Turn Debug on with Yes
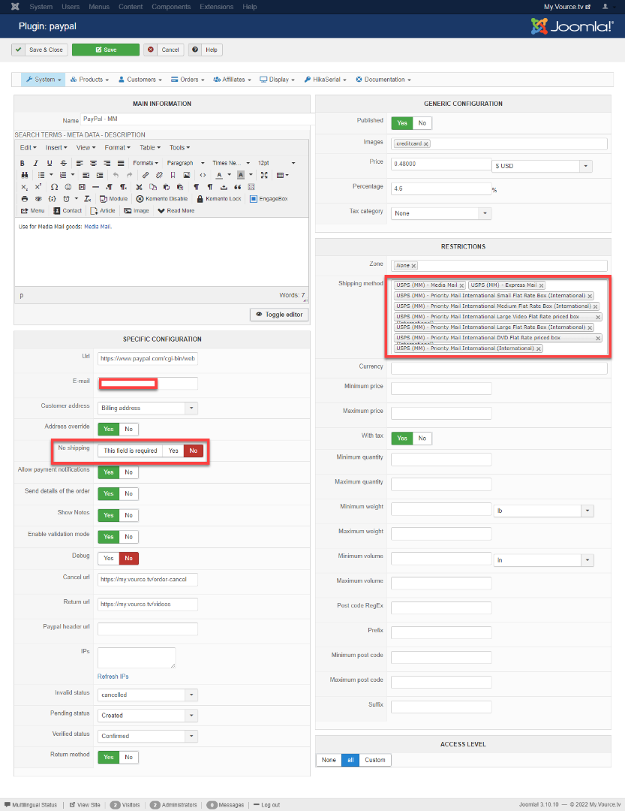Screen dimensions: 625x811 (x=109, y=559)
